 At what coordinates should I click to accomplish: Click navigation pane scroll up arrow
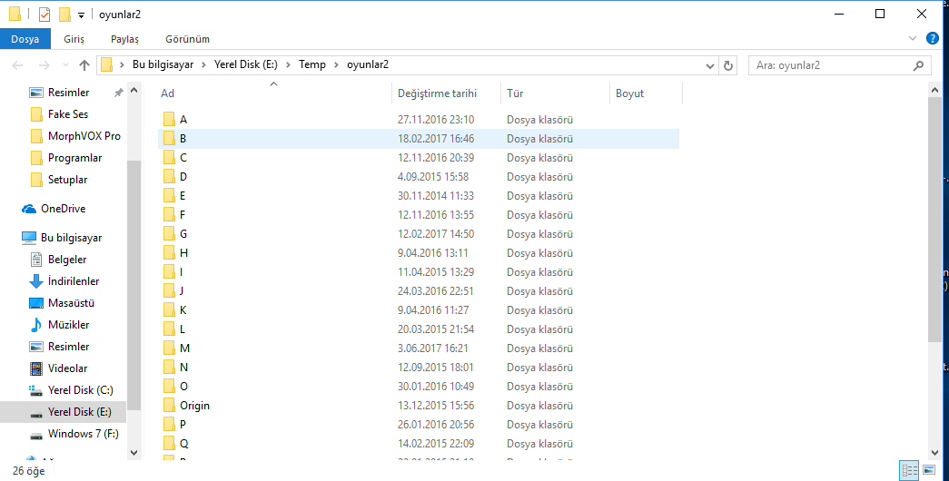tap(133, 91)
